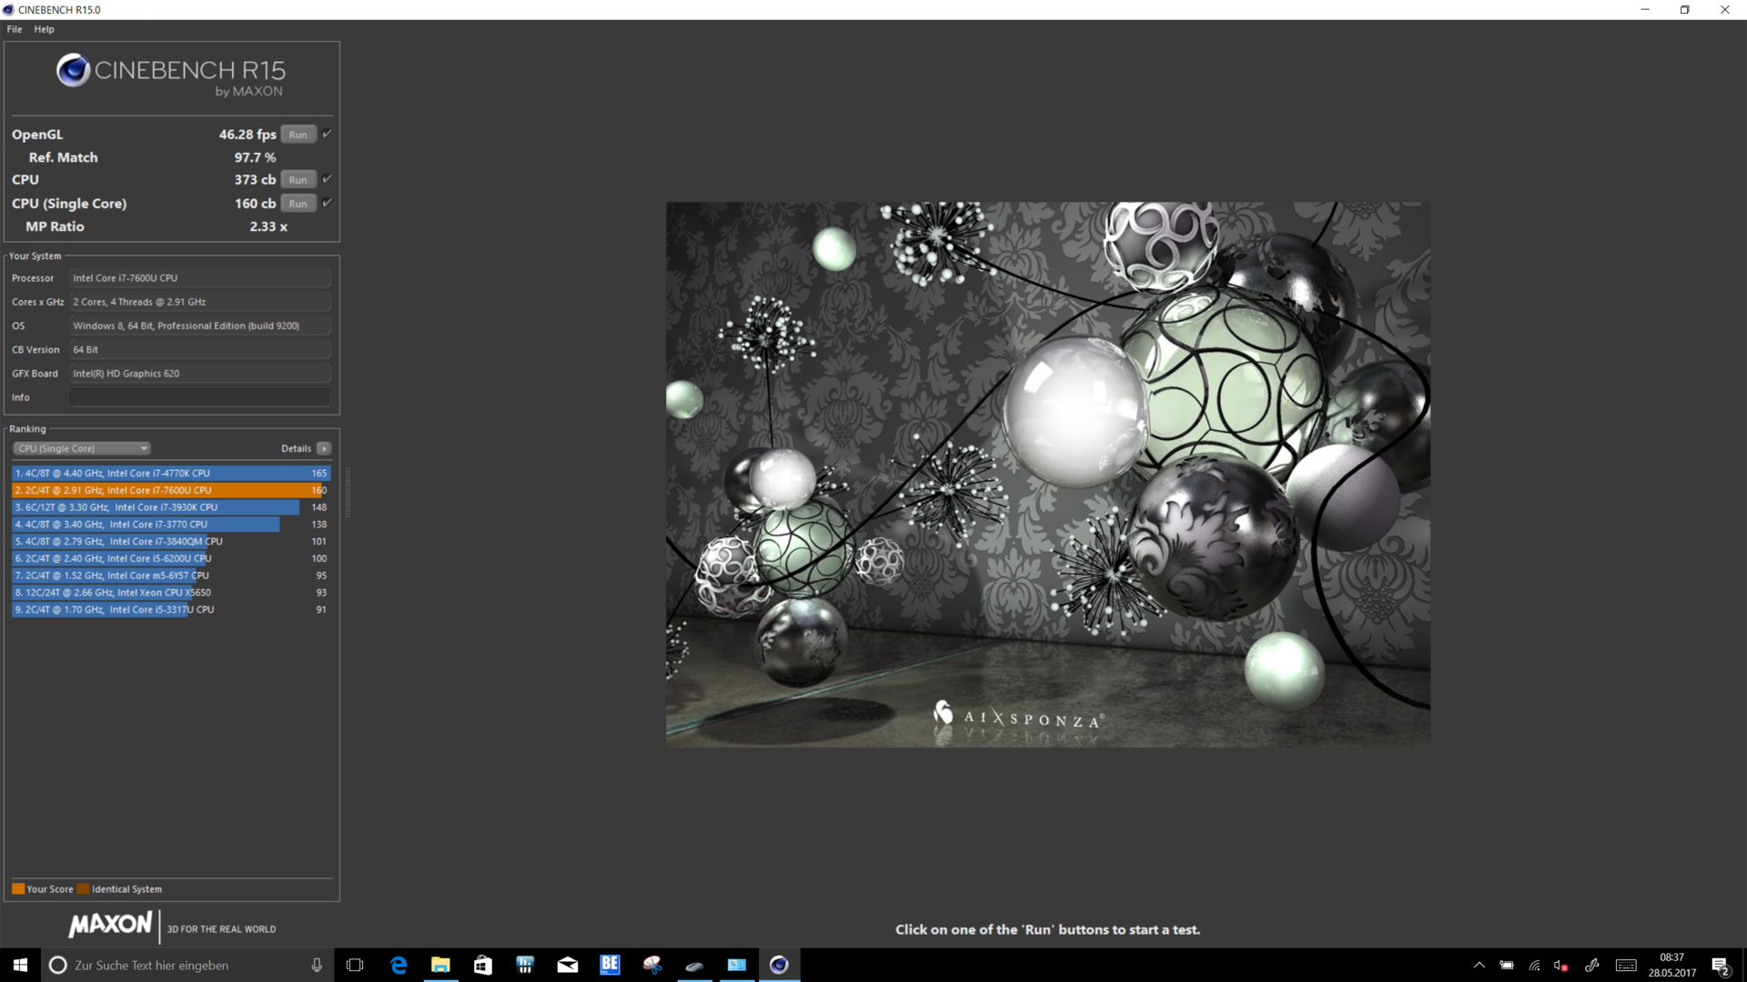The height and width of the screenshot is (982, 1747).
Task: Run the CPU benchmark
Action: (298, 180)
